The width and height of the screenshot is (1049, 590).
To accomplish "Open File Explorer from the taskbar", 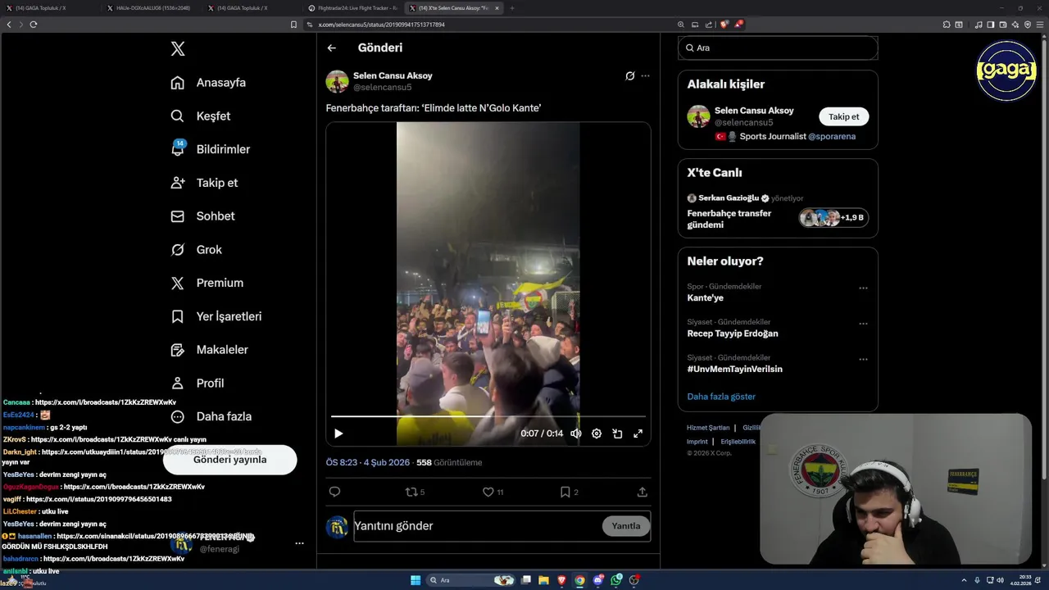I will click(x=544, y=580).
